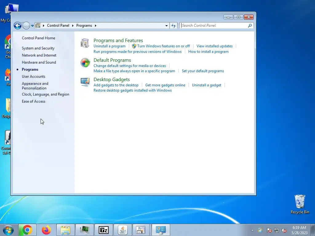This screenshot has width=315, height=236.
Task: Click the Show desktop strip
Action: tap(313, 230)
